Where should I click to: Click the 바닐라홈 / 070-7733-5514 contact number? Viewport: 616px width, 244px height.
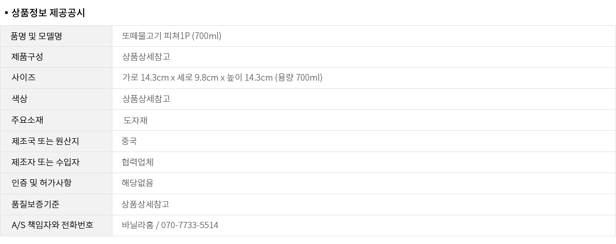tap(170, 226)
